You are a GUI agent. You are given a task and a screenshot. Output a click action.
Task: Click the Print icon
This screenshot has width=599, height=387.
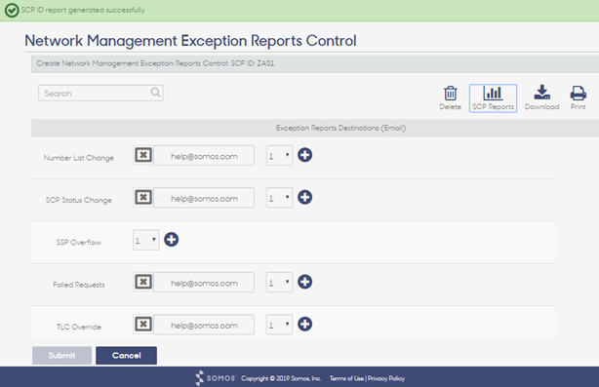coord(578,93)
